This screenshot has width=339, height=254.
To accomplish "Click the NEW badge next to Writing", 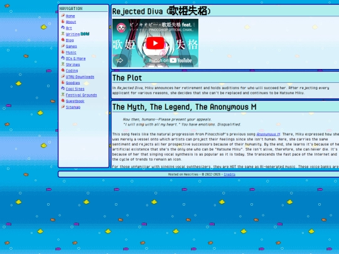I will point(85,34).
